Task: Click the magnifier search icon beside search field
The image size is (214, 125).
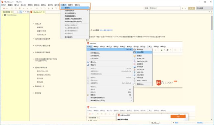Action: coord(182,8)
